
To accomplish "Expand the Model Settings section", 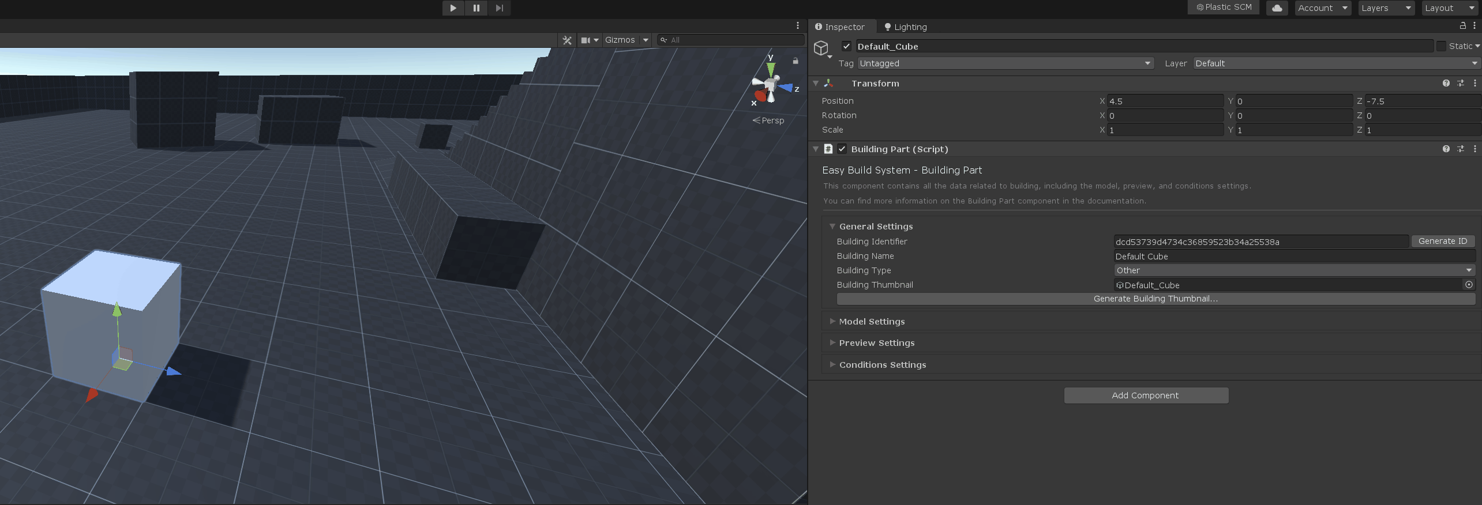I will click(x=871, y=322).
